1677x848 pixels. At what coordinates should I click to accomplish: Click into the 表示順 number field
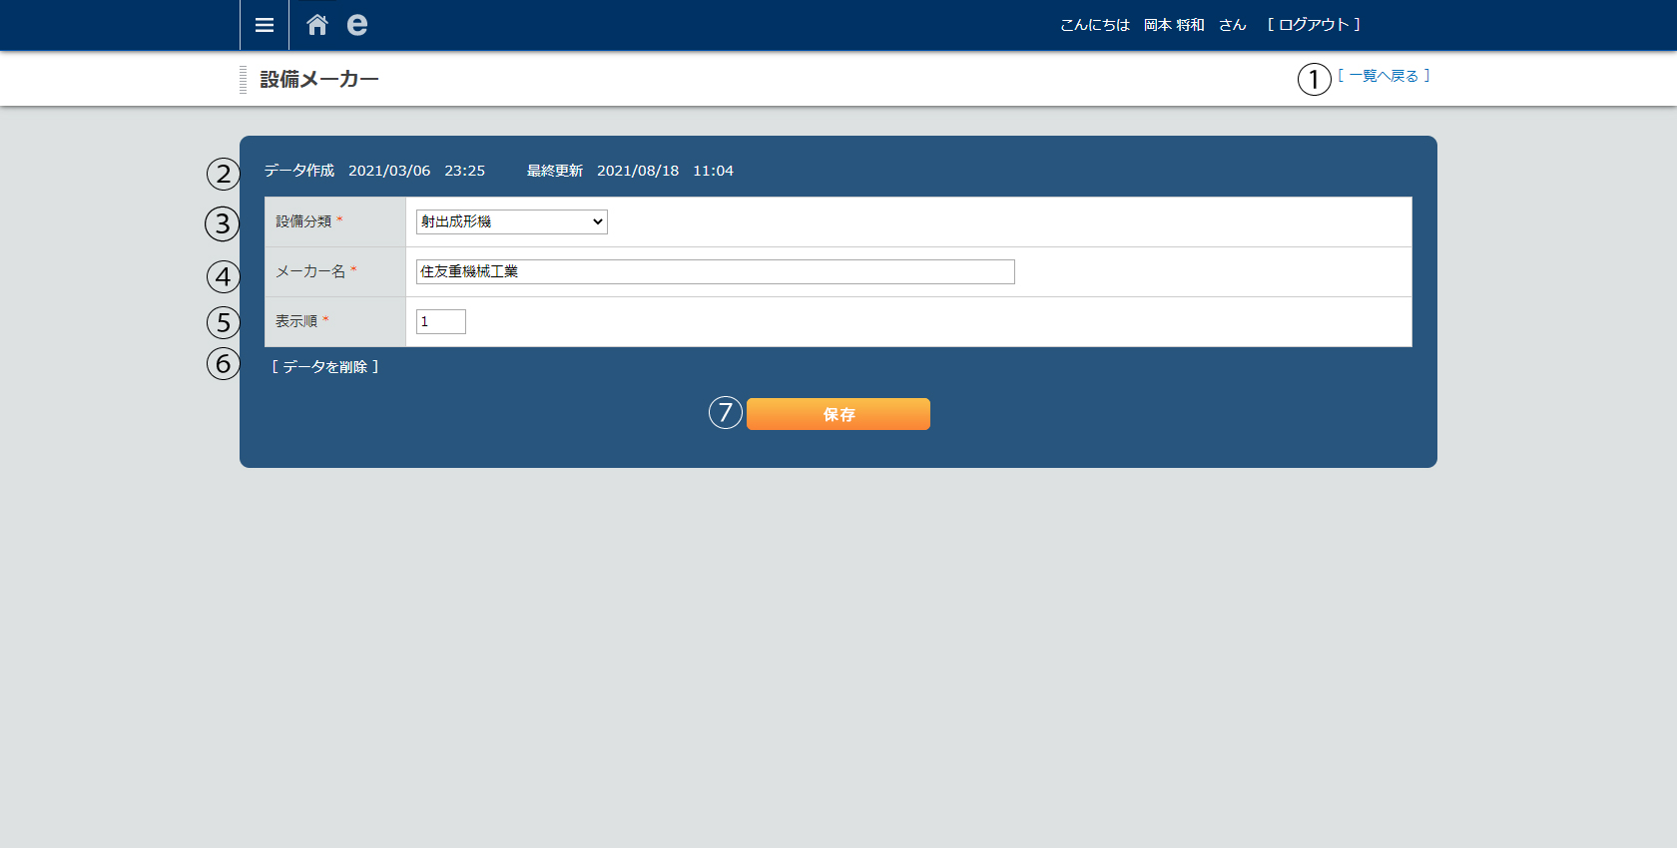tap(440, 321)
